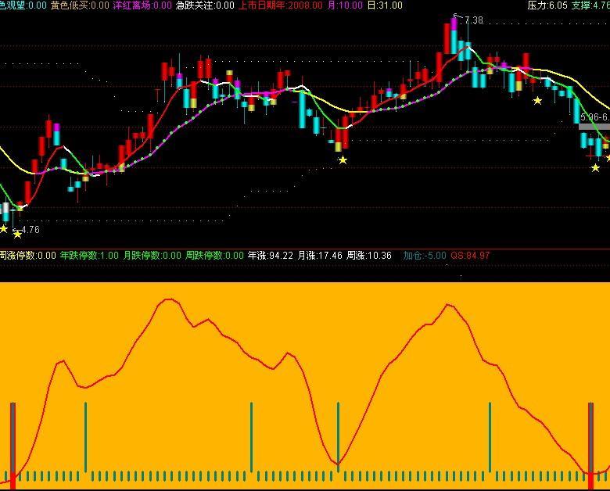Click the 月跌停数:0.00 indicator label
The image size is (610, 491).
152,256
